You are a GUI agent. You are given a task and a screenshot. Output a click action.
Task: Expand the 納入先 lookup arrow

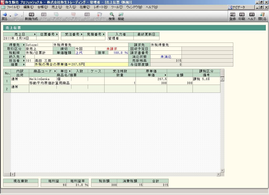(x=24, y=57)
